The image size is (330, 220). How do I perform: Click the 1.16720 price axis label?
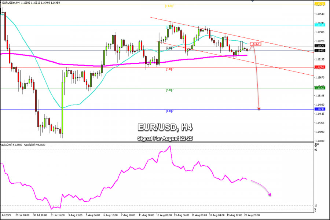(x=320, y=41)
